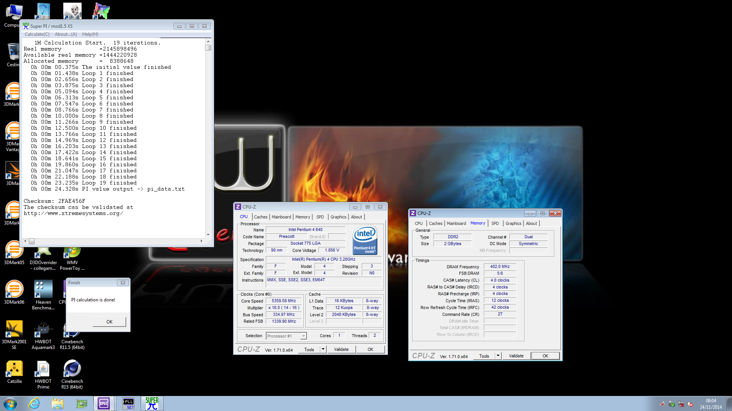The height and width of the screenshot is (411, 732).
Task: Open the Recycle Bin (Cestino) icon
Action: (x=13, y=55)
